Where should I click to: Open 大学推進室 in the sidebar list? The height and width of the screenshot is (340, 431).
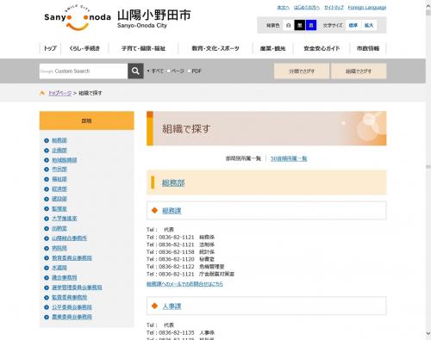[x=65, y=219]
